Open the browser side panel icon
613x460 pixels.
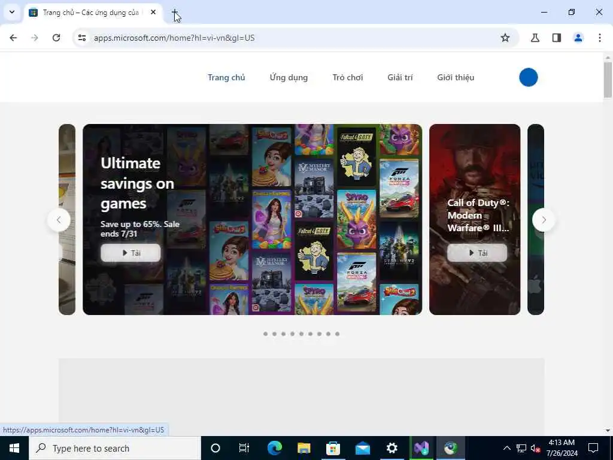[x=557, y=38]
